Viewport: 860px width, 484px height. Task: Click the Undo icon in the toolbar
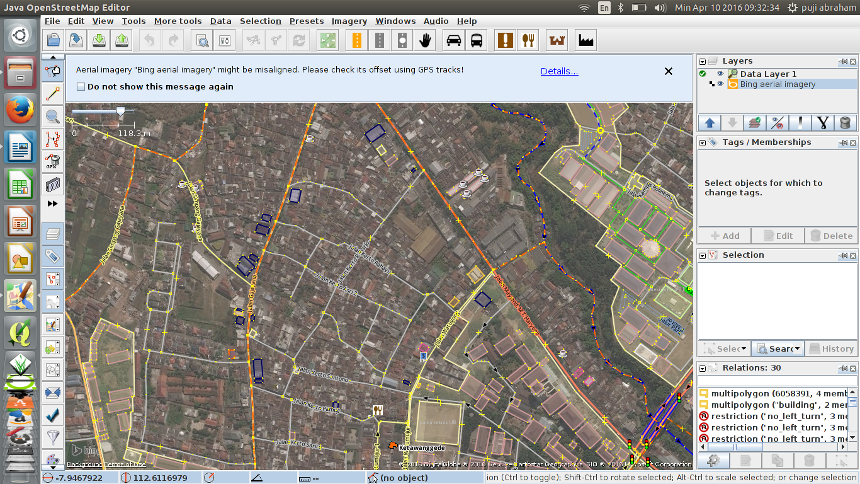[x=149, y=40]
